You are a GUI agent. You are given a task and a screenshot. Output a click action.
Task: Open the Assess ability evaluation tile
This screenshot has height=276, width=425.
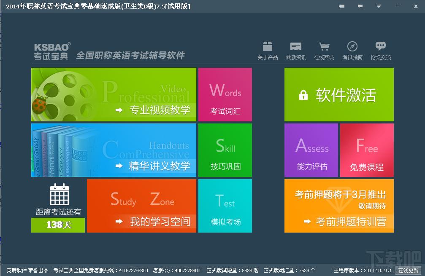pos(311,150)
